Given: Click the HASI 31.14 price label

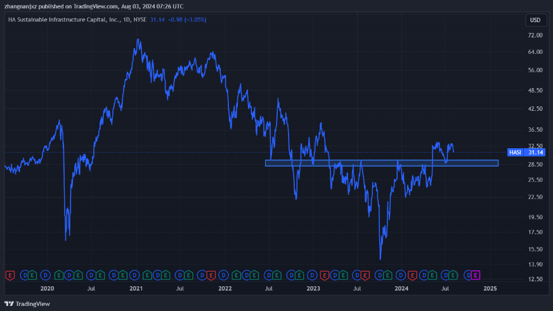Looking at the screenshot, I should coord(526,152).
